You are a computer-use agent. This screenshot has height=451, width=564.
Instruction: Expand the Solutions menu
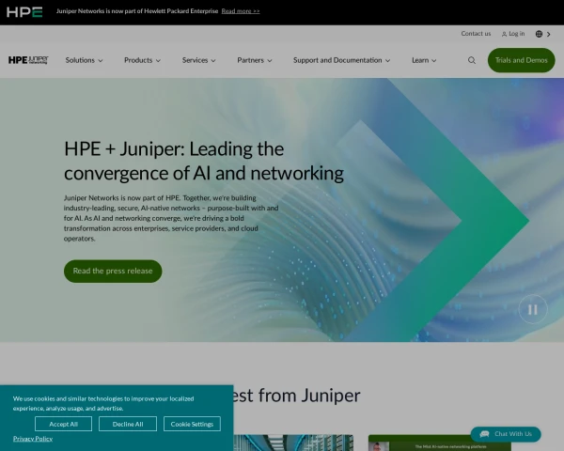pyautogui.click(x=85, y=60)
